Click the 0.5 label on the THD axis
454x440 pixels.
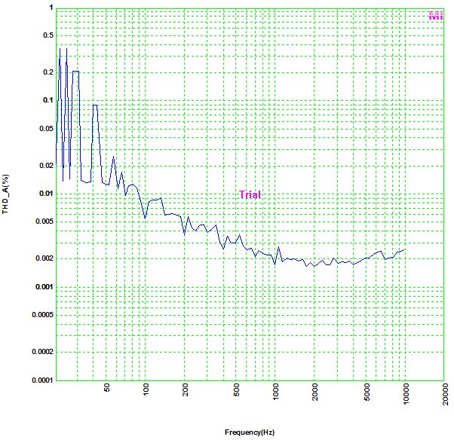tap(49, 35)
